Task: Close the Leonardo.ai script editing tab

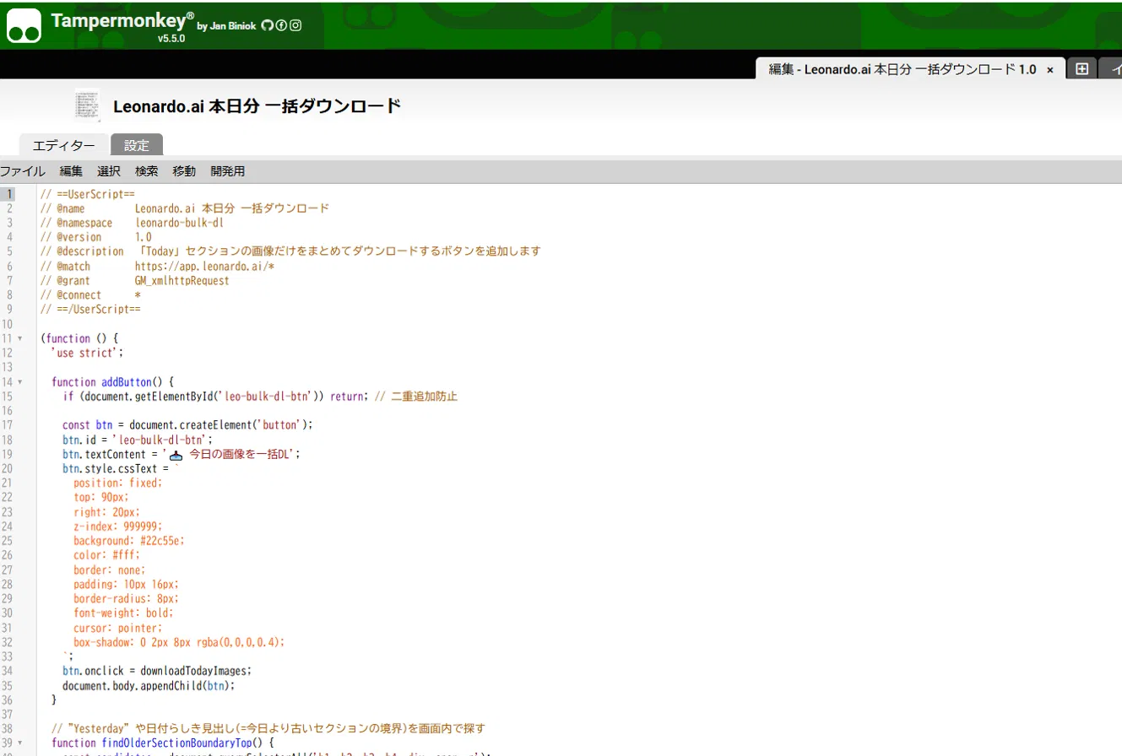Action: point(1050,70)
